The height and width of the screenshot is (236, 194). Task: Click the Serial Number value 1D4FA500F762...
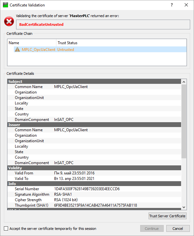point(87,189)
